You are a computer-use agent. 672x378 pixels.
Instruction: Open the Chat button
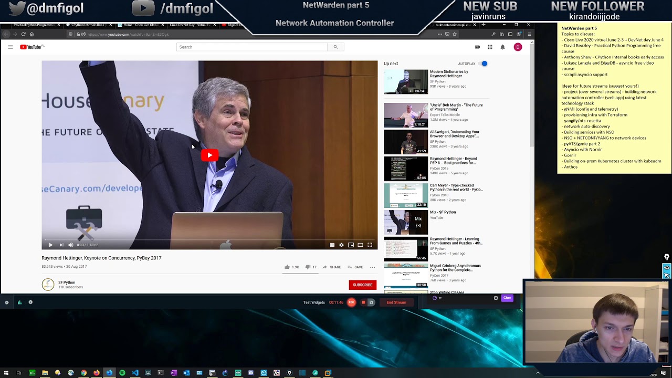point(507,298)
